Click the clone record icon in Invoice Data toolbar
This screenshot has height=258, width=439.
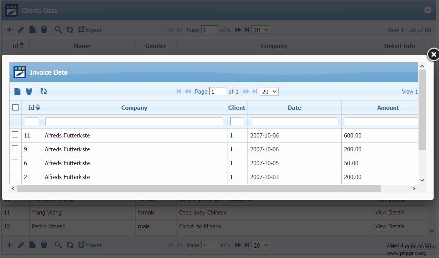tap(17, 91)
